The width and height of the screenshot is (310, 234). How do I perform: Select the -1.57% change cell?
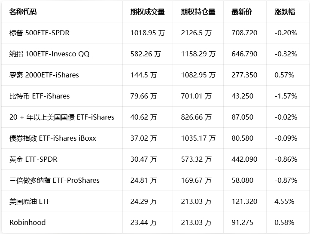pyautogui.click(x=286, y=96)
